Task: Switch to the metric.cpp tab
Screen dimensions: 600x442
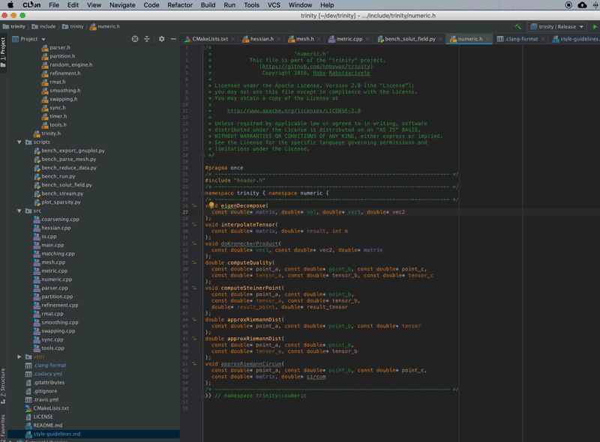Action: (349, 39)
